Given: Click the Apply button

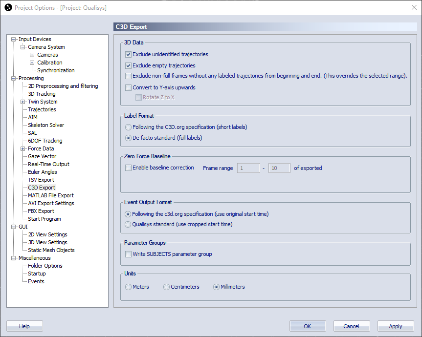Looking at the screenshot, I should click(x=396, y=326).
